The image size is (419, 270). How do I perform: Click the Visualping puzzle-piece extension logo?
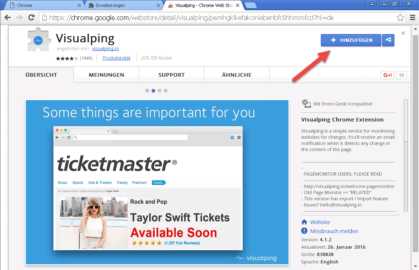[x=39, y=40]
